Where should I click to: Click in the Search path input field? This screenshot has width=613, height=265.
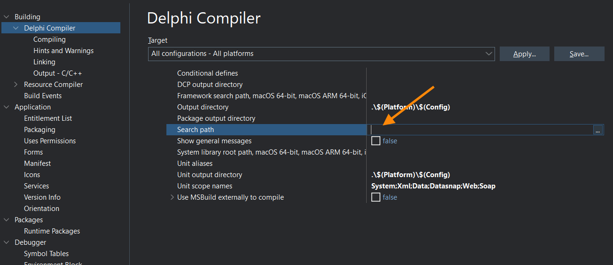click(x=479, y=130)
